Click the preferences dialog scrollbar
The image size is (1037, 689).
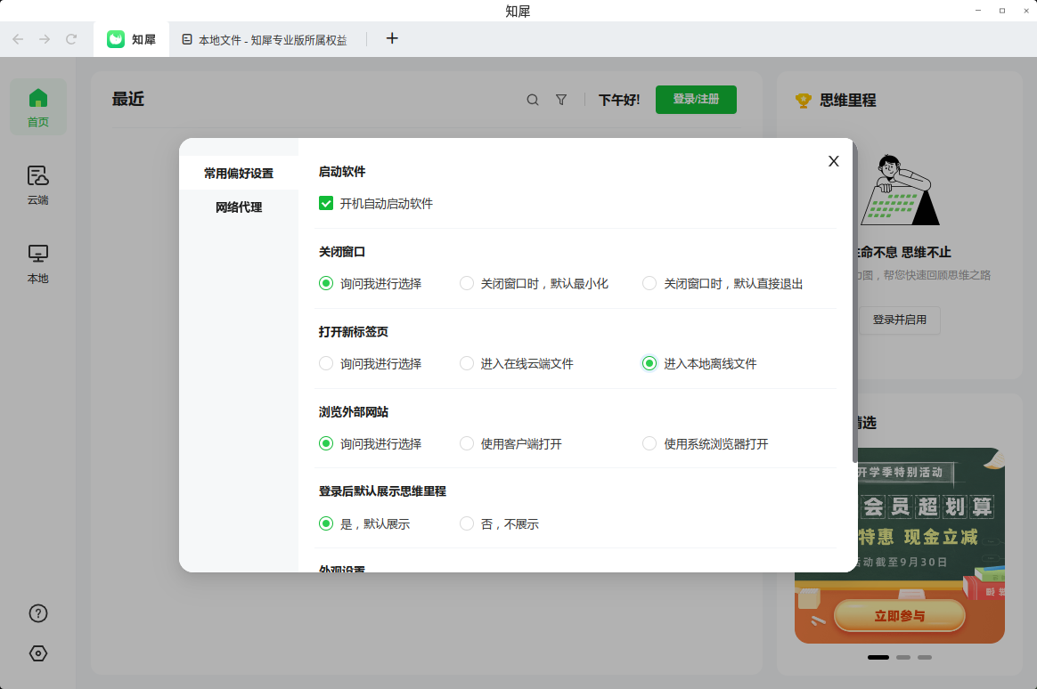click(854, 303)
